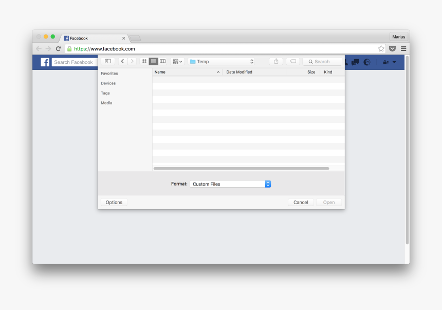Viewport: 442px width, 310px height.
Task: Click the Search field in the dialog
Action: (322, 61)
